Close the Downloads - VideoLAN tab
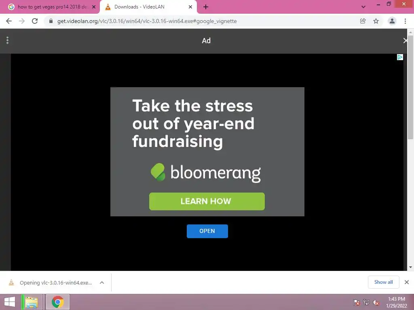Image resolution: width=414 pixels, height=310 pixels. point(190,7)
